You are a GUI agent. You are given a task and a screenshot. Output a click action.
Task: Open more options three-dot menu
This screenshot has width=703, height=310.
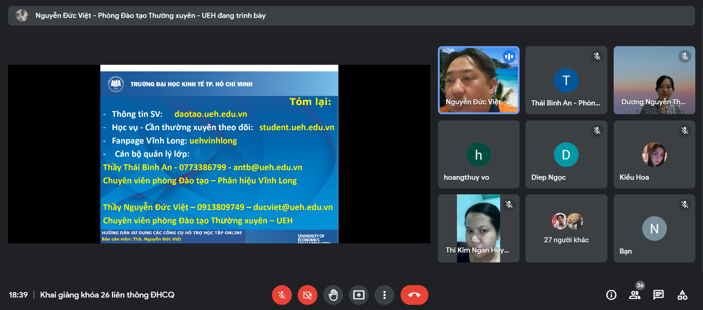click(x=384, y=295)
